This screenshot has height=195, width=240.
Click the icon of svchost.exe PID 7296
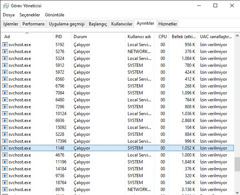[5, 106]
